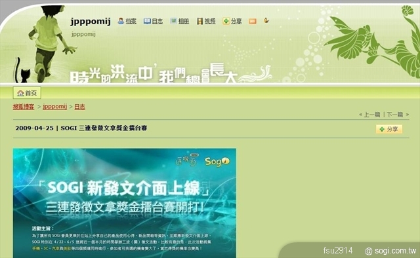Click the 视频 film strip icon

199,21
